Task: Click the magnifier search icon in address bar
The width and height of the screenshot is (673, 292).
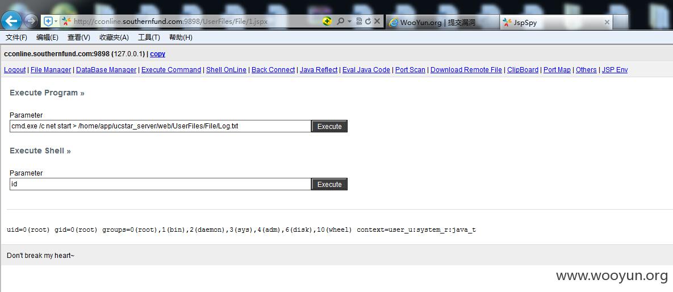Action: [x=340, y=21]
